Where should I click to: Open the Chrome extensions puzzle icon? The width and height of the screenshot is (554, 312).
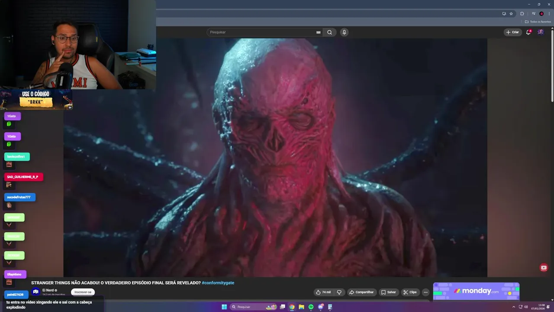(522, 13)
